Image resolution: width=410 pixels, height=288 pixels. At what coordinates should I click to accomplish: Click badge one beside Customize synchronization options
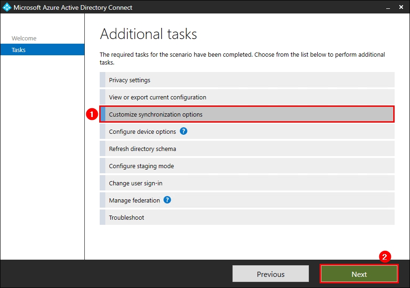(92, 114)
